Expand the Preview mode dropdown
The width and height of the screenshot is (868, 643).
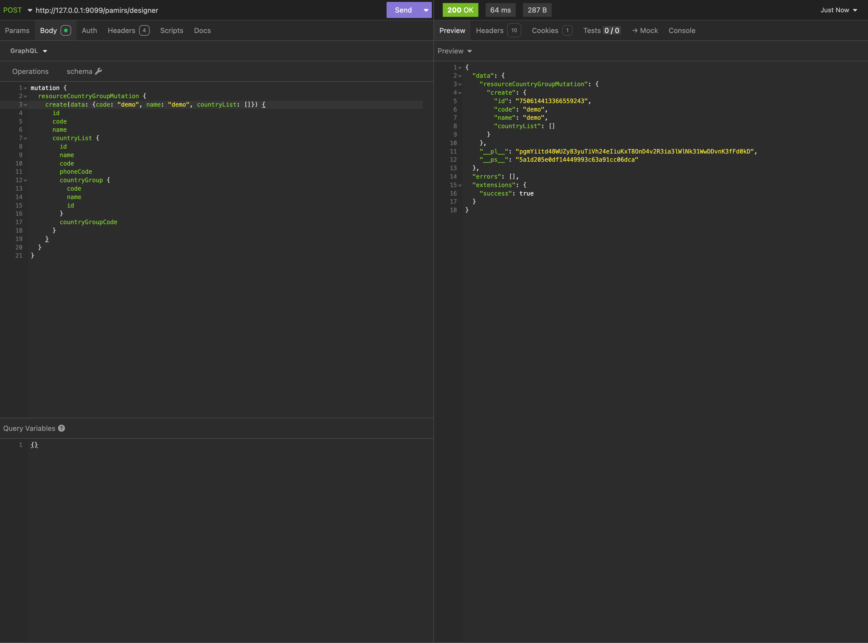click(x=454, y=51)
